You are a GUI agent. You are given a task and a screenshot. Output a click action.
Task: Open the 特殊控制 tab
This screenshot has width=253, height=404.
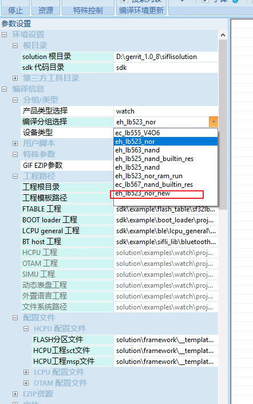pos(88,10)
